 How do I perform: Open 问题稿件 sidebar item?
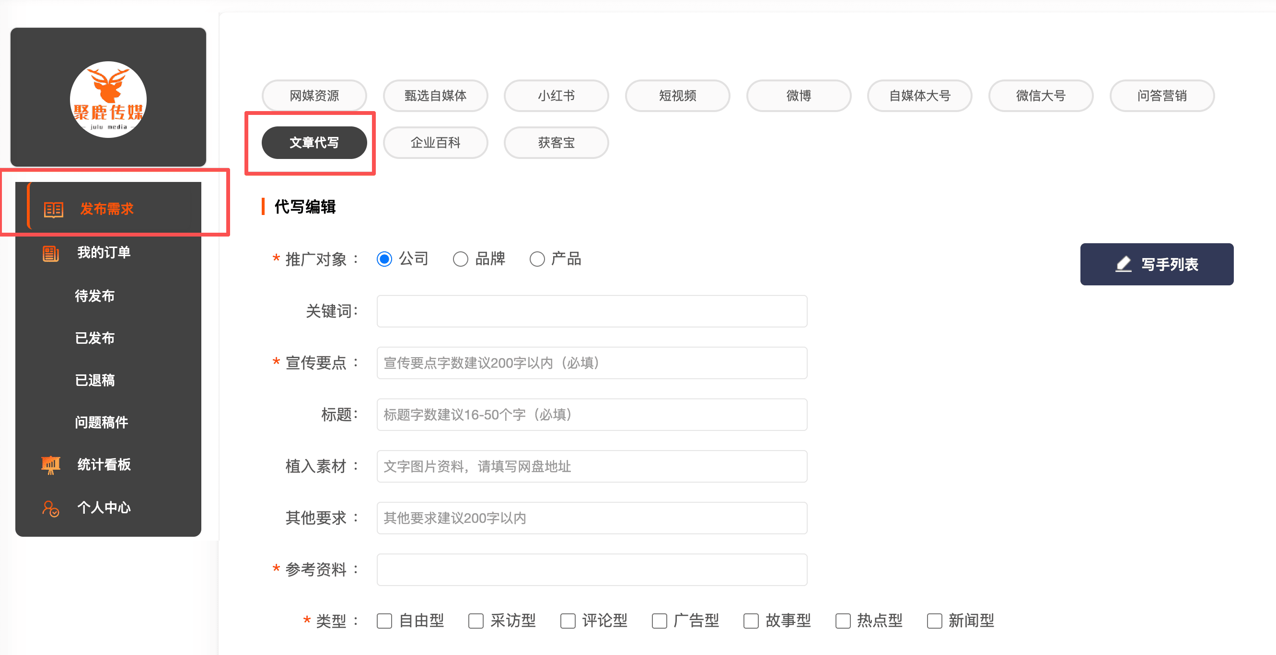[102, 422]
